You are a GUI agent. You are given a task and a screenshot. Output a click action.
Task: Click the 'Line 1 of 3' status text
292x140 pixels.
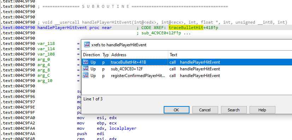tap(93, 99)
